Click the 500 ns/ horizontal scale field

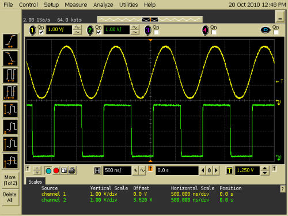[117, 170]
